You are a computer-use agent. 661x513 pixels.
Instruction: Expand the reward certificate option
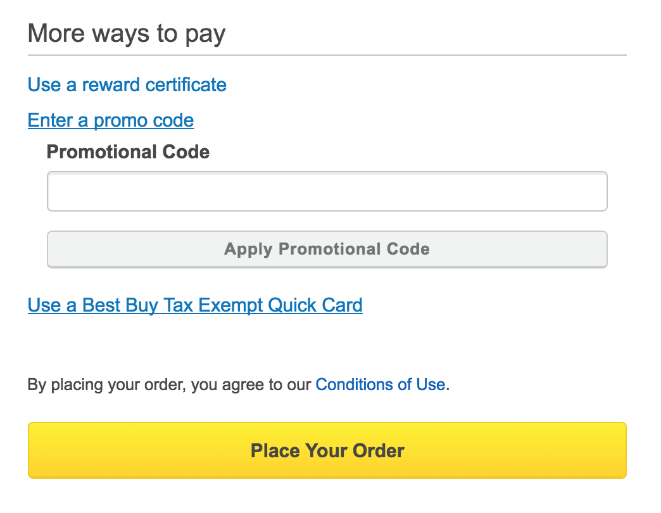coord(127,85)
